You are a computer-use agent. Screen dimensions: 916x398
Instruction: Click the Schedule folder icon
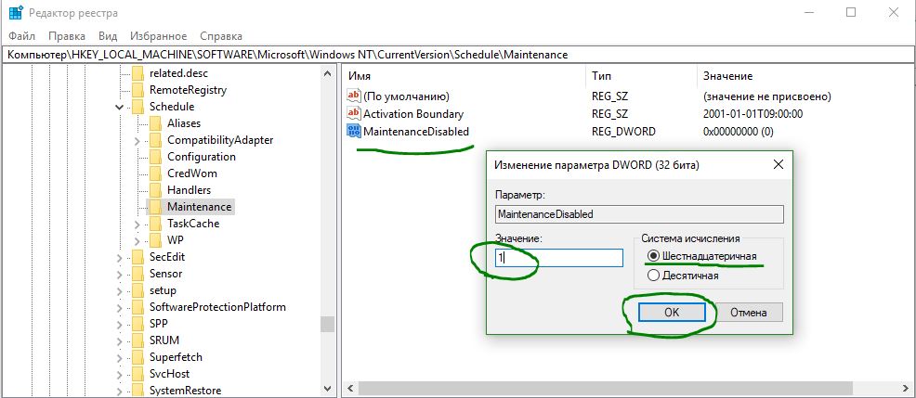[137, 107]
